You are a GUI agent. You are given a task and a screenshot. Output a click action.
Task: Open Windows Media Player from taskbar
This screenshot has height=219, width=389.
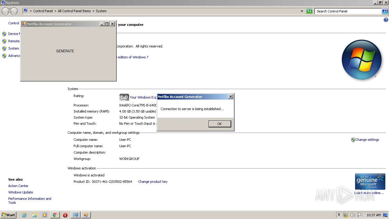45,215
